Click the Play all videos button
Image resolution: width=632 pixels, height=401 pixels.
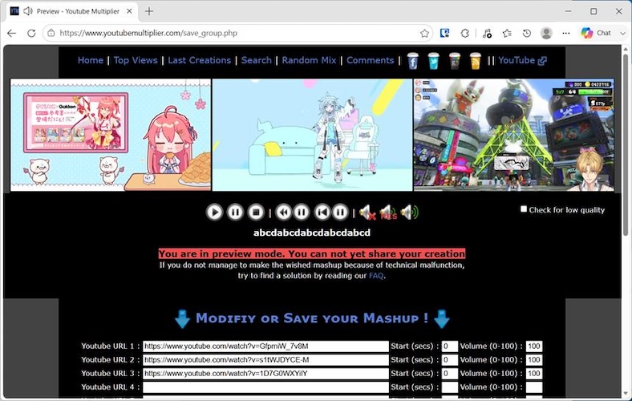point(214,212)
